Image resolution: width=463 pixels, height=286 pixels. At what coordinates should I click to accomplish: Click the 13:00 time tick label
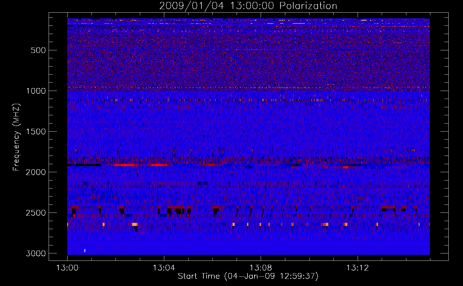click(x=67, y=268)
